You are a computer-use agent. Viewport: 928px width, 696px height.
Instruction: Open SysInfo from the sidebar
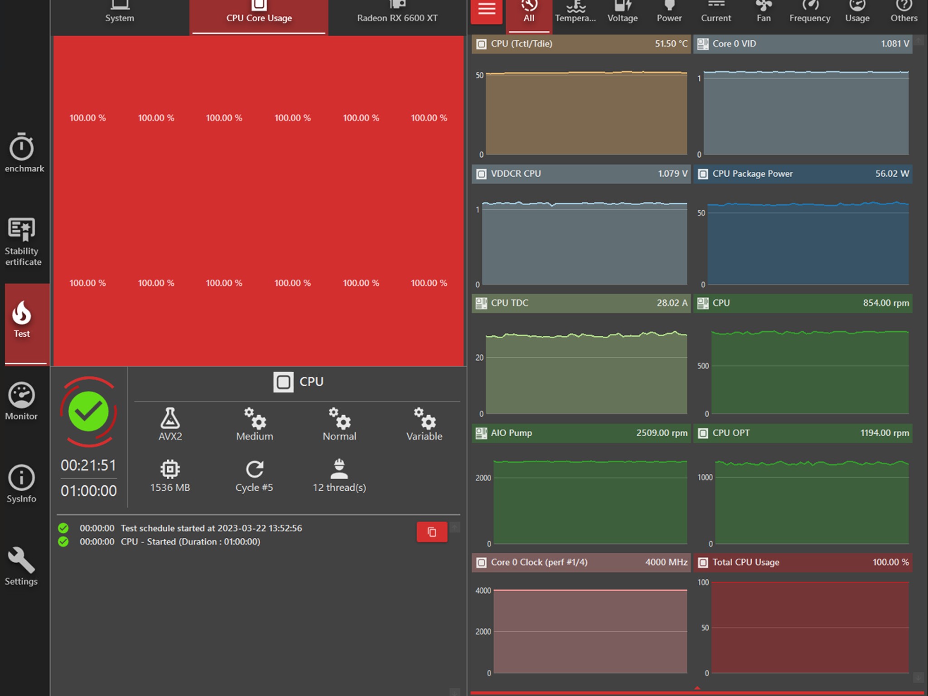click(21, 483)
